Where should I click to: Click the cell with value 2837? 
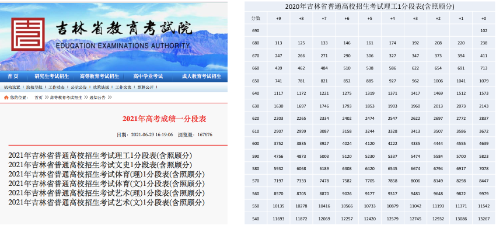(484, 118)
